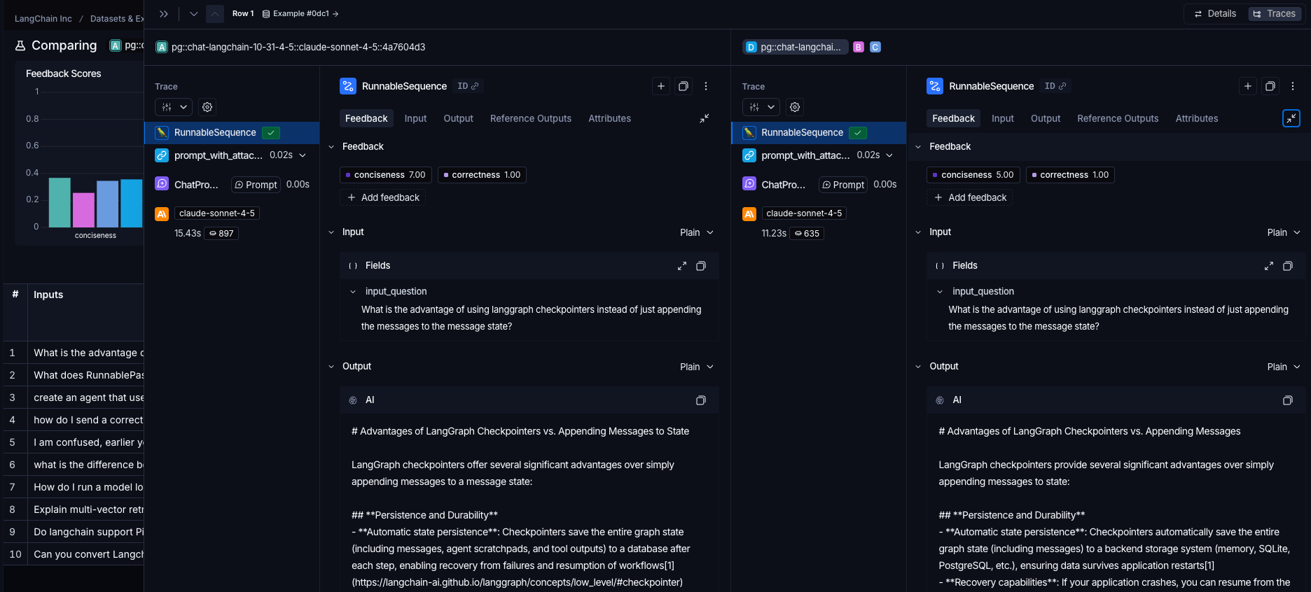The height and width of the screenshot is (592, 1311).
Task: Collapse the side panel with double-chevron icon
Action: pyautogui.click(x=164, y=14)
